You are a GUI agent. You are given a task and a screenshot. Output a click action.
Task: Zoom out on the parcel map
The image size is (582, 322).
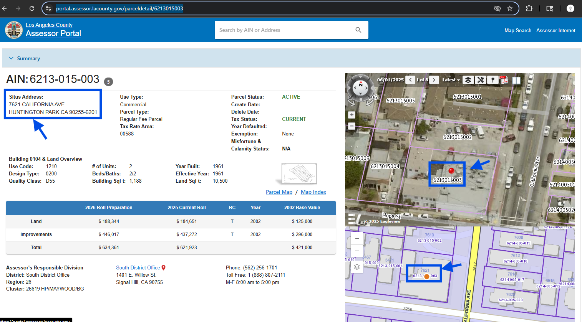tap(357, 251)
